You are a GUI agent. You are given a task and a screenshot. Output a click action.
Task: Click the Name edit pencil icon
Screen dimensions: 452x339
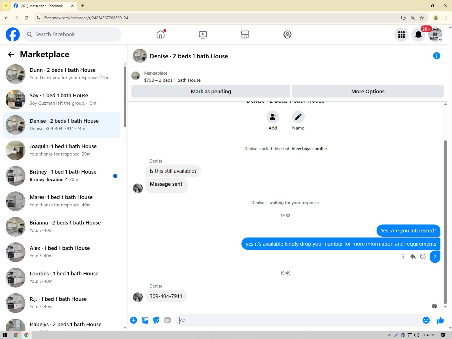pyautogui.click(x=298, y=117)
